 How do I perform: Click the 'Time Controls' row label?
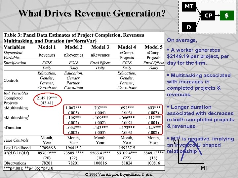click(16, 140)
